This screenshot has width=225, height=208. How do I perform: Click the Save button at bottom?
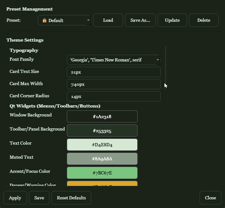39,198
